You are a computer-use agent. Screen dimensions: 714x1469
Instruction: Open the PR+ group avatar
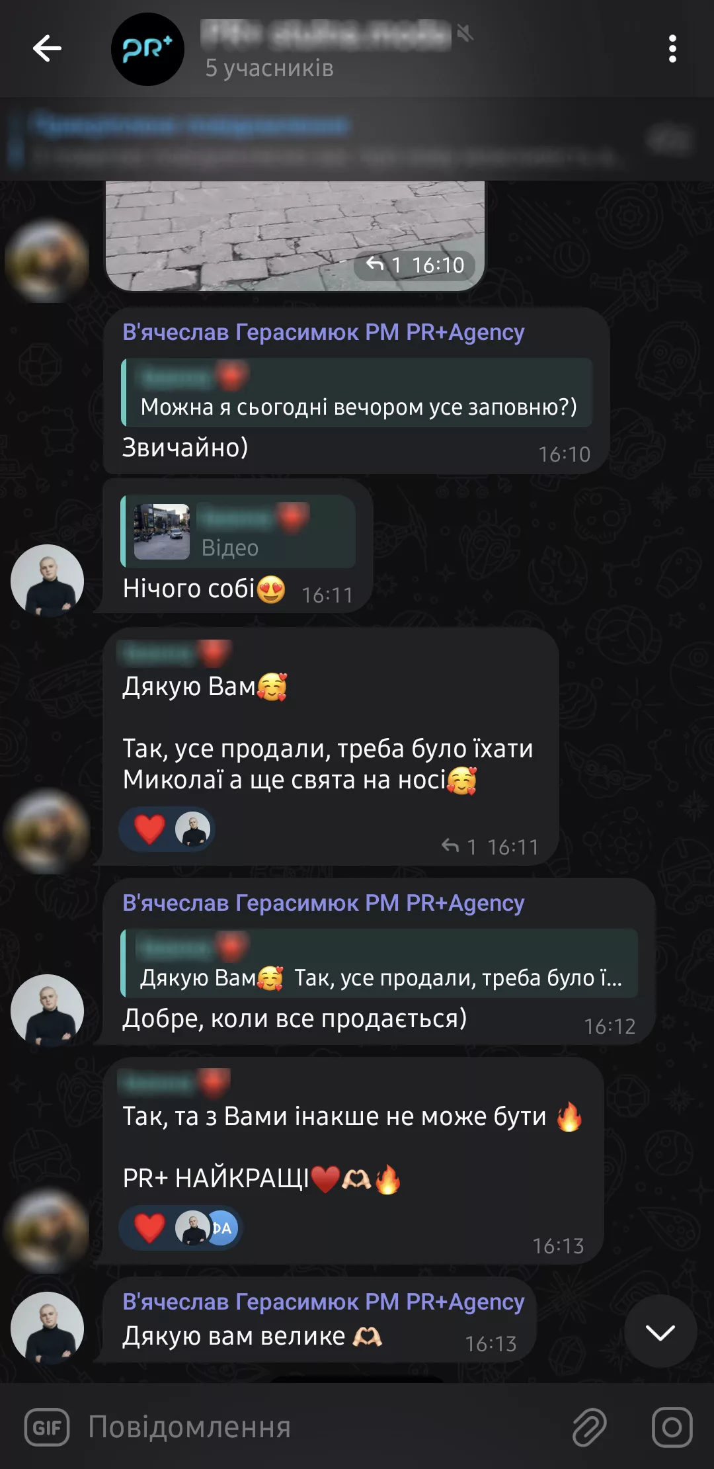[147, 49]
